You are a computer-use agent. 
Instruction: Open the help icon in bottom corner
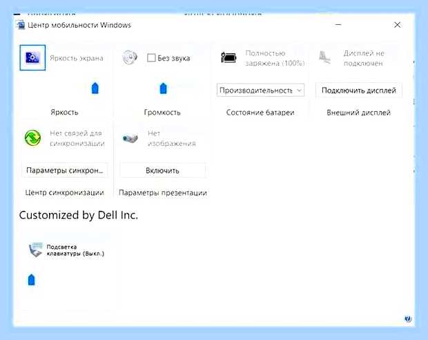tap(408, 319)
